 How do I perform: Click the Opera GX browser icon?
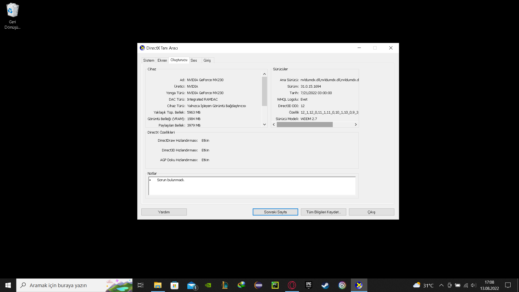point(292,285)
